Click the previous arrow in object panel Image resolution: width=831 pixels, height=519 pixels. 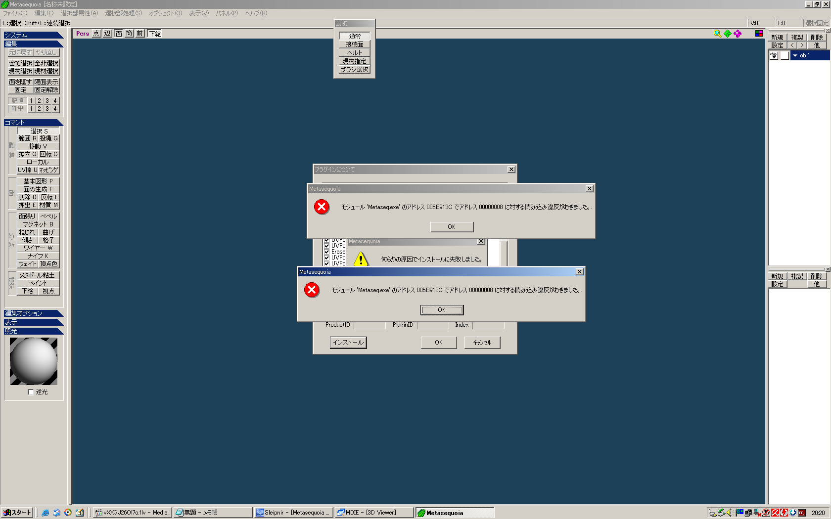[792, 45]
